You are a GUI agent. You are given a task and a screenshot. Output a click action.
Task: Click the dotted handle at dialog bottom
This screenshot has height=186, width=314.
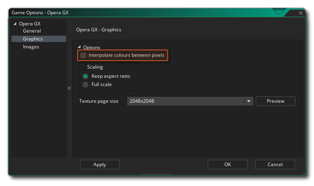coord(157,174)
